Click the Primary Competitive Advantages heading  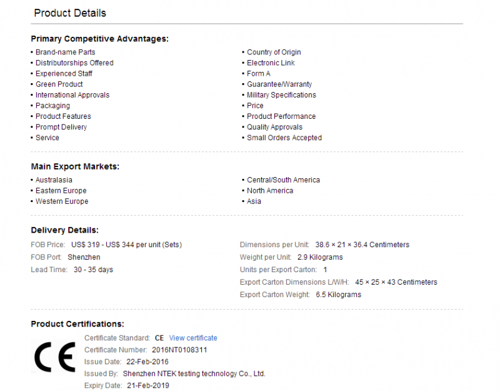(x=99, y=39)
